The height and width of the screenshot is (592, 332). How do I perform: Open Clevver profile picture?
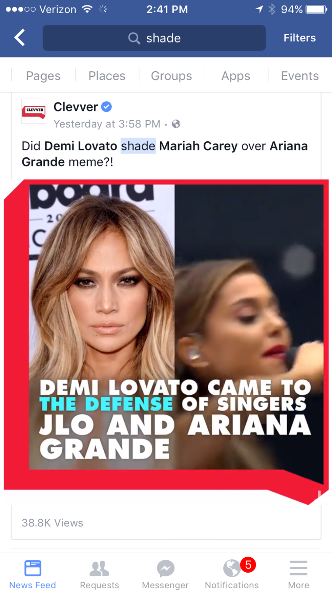(34, 111)
